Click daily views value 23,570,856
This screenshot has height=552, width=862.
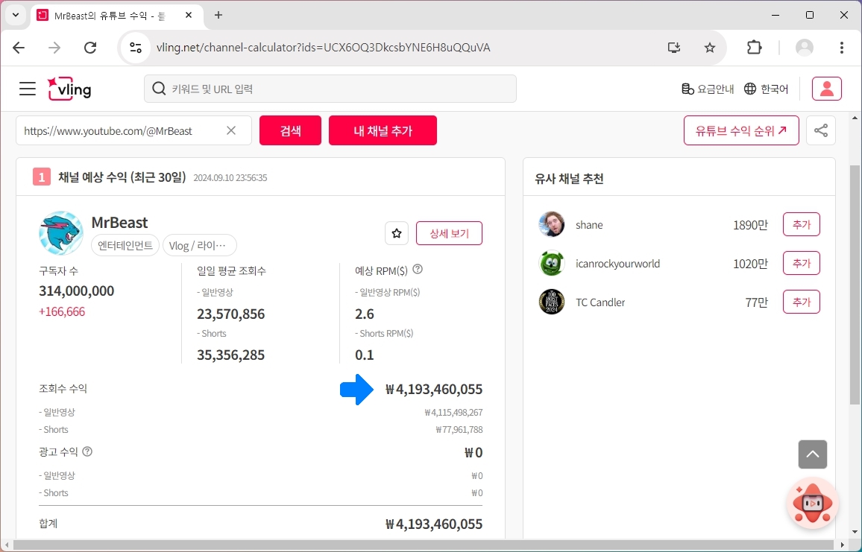231,314
